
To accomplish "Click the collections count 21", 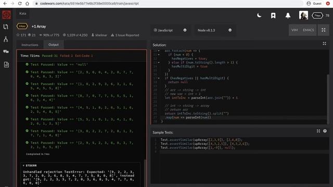I will (32, 35).
